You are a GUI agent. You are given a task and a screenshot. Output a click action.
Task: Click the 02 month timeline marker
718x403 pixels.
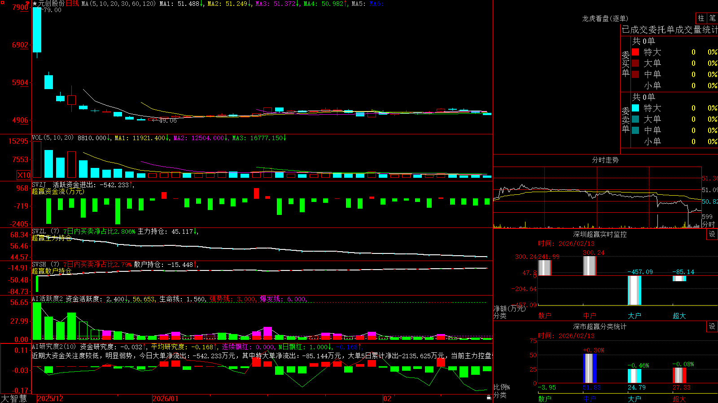387,399
